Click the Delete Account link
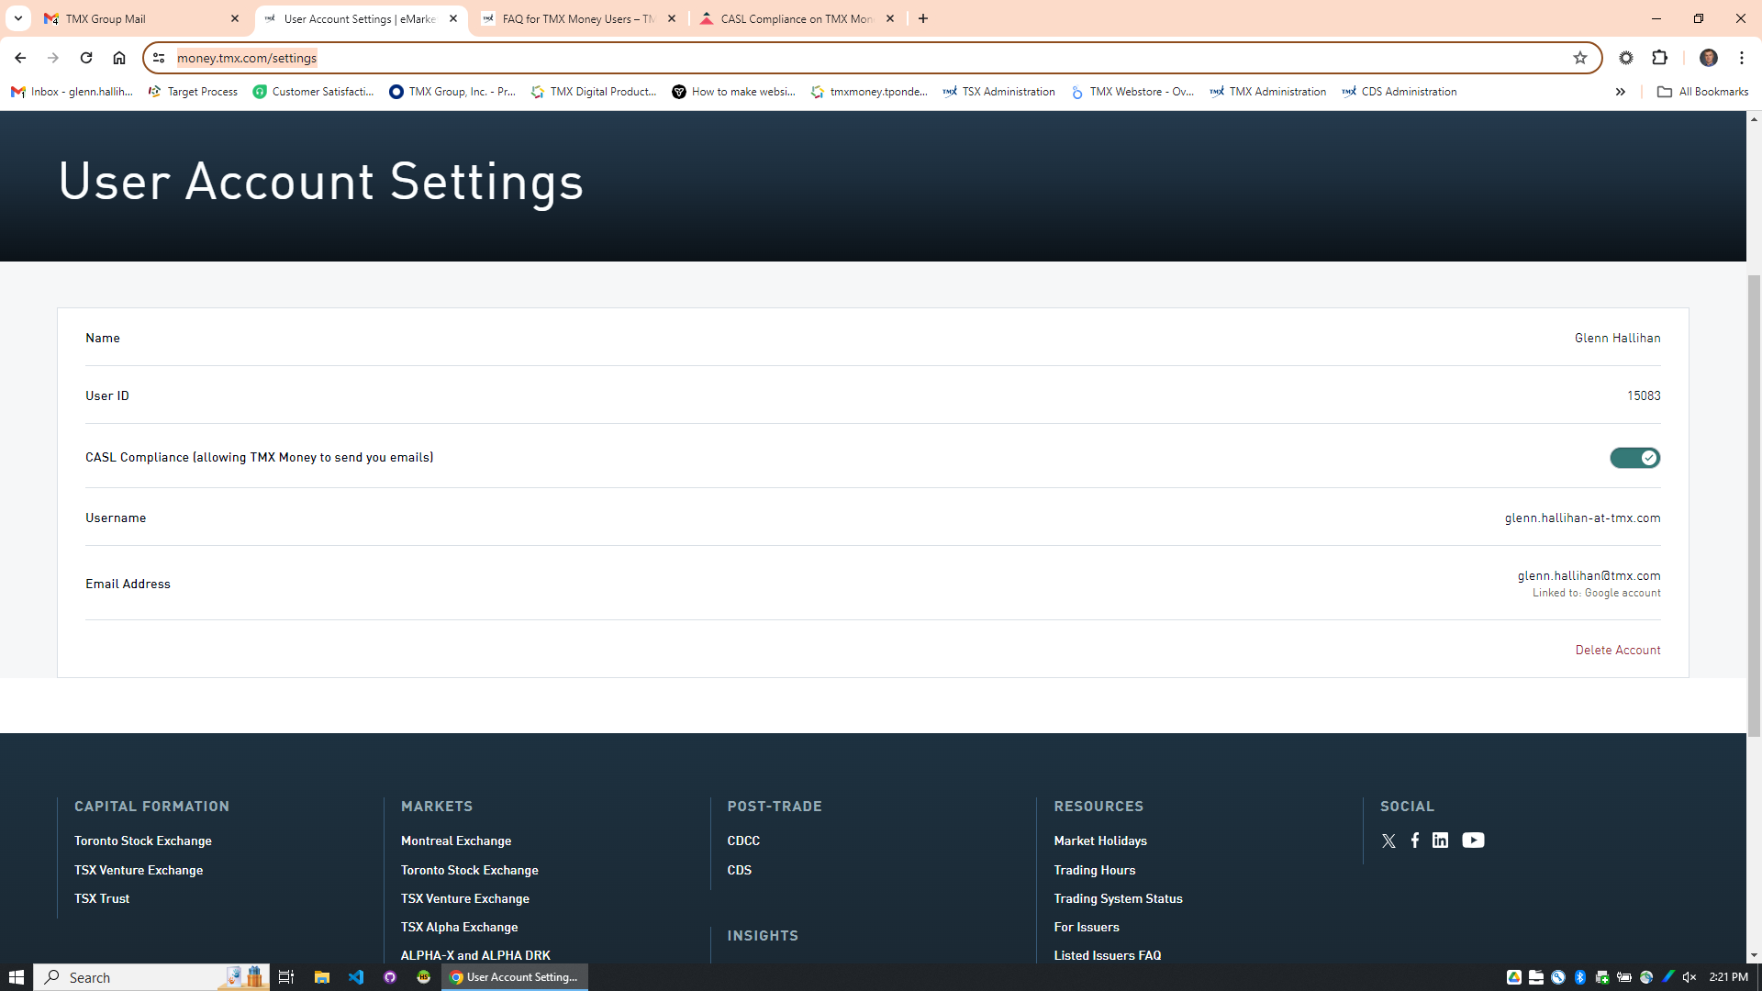This screenshot has width=1762, height=991. (1617, 650)
